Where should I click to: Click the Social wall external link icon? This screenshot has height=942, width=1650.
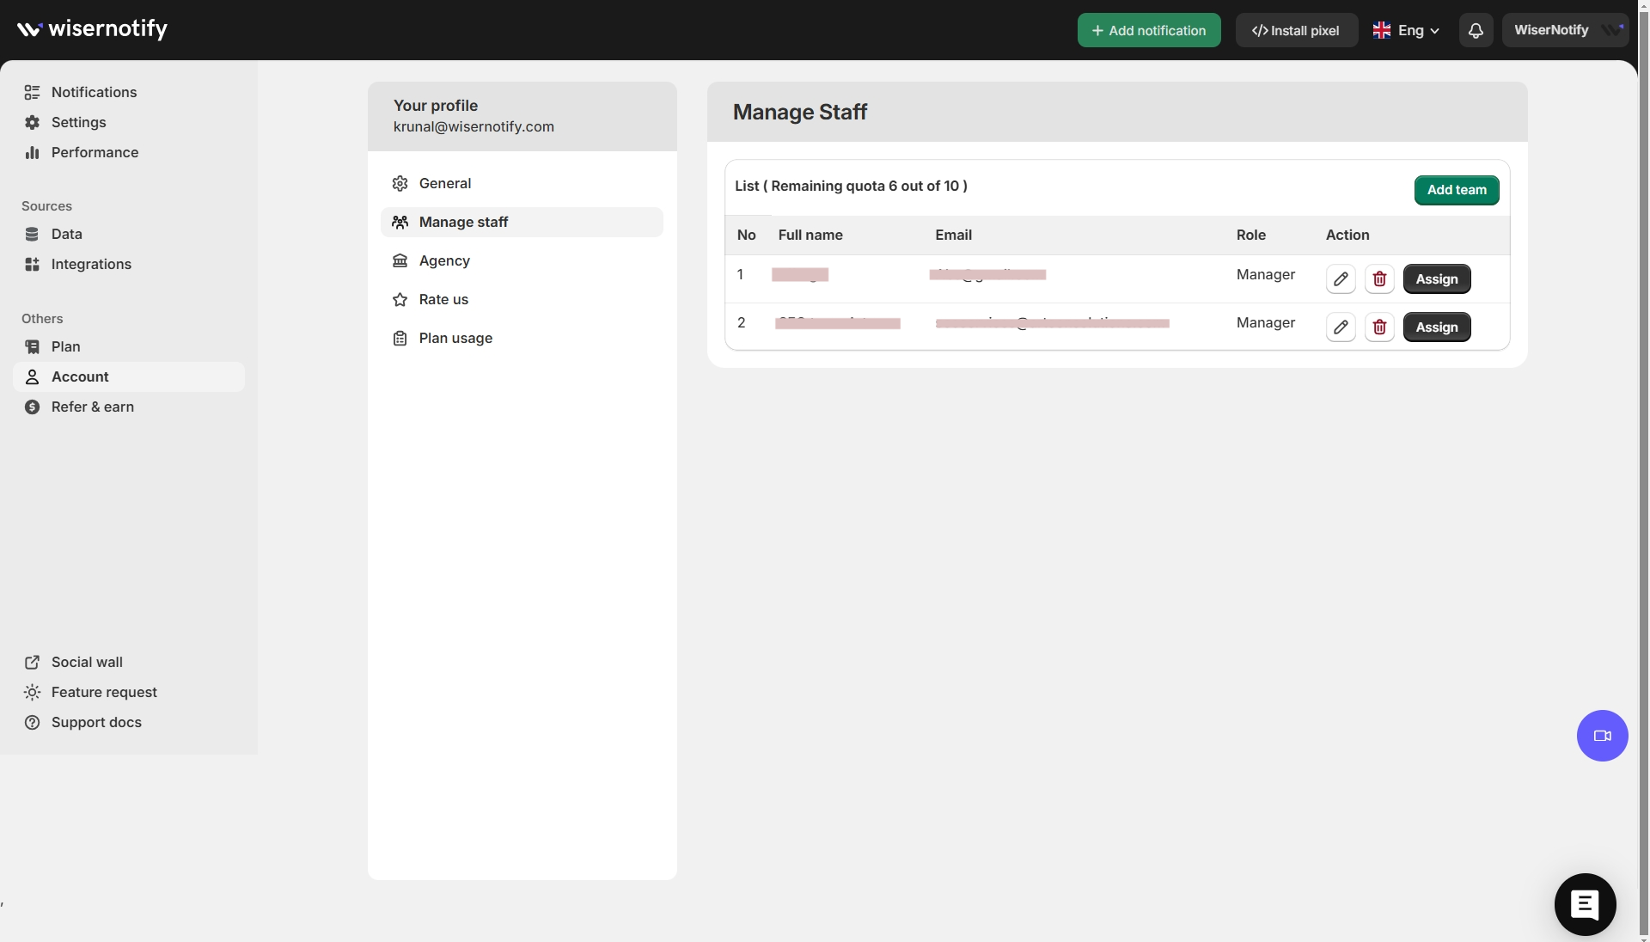click(x=32, y=662)
